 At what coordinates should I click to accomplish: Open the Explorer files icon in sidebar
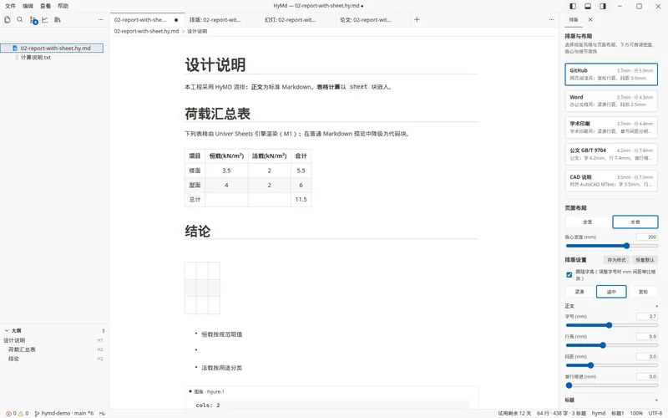point(8,19)
